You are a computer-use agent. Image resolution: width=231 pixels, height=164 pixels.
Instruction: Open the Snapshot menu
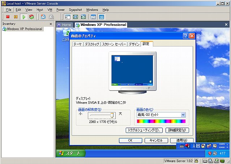[x=75, y=10]
